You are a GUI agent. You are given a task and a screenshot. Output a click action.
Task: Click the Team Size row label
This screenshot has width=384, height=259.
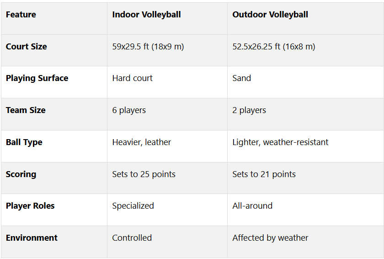[26, 110]
